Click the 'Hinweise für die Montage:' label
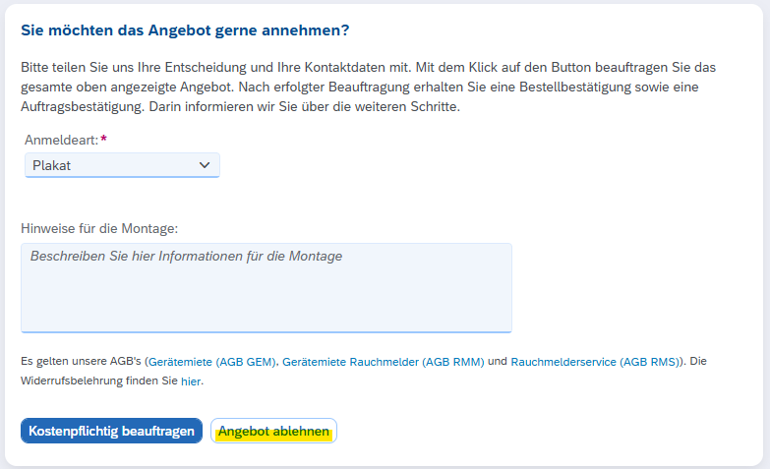The image size is (770, 469). click(x=99, y=229)
